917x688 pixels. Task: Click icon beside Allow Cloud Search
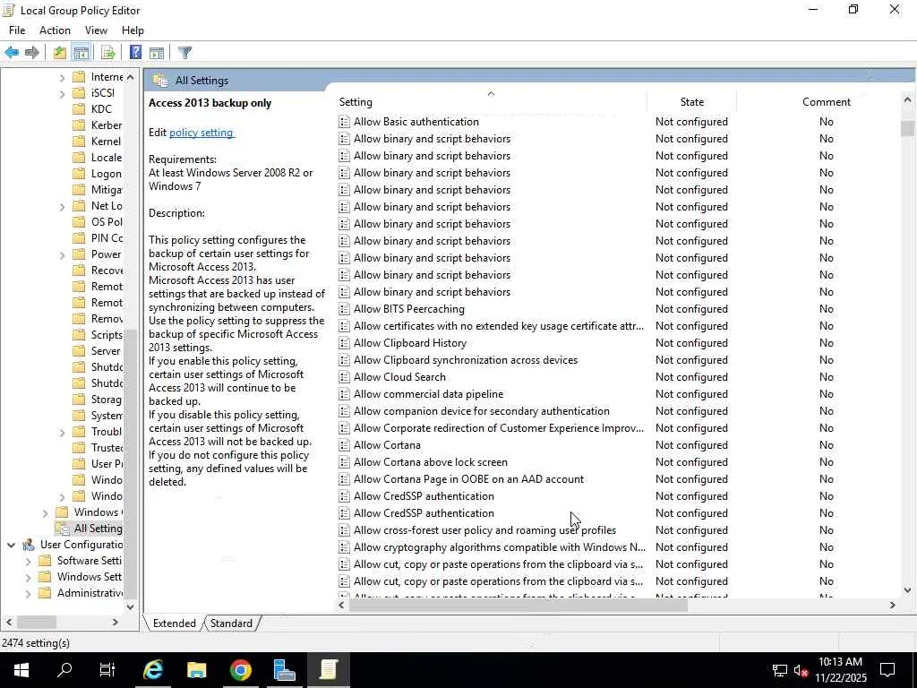345,377
